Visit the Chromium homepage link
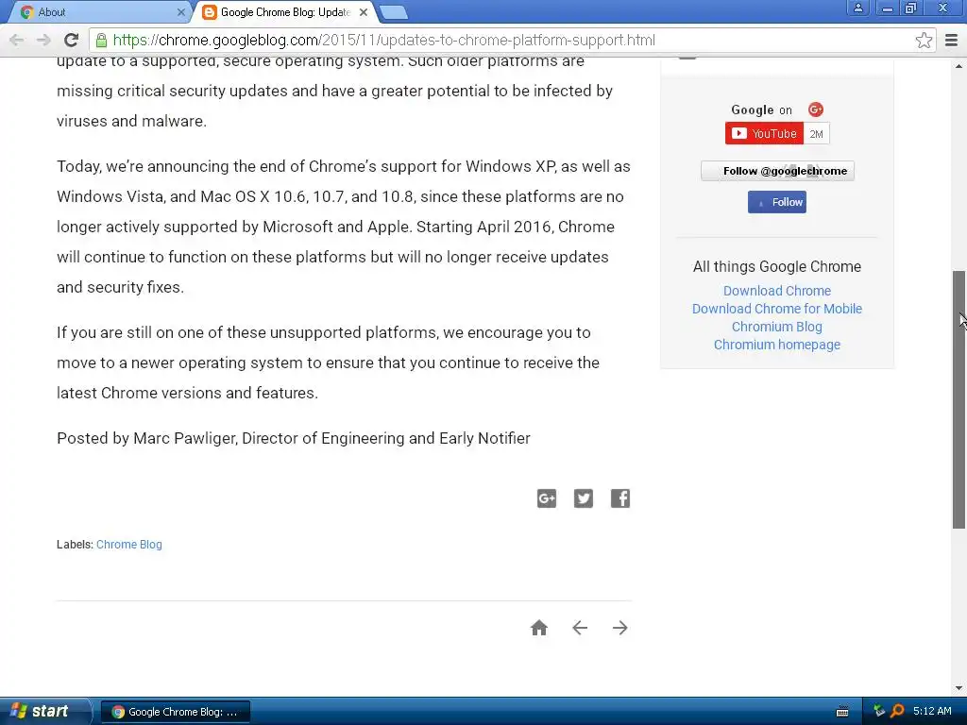Viewport: 967px width, 725px height. click(777, 344)
